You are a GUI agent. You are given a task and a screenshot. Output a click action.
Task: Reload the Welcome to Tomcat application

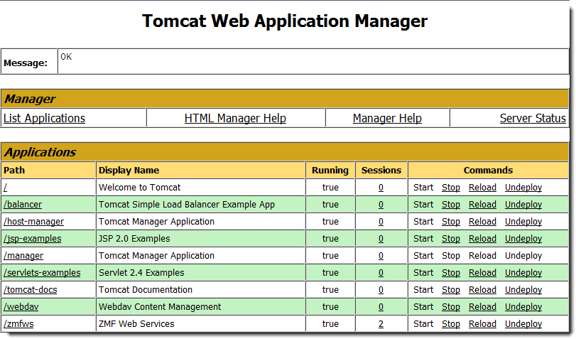click(482, 188)
